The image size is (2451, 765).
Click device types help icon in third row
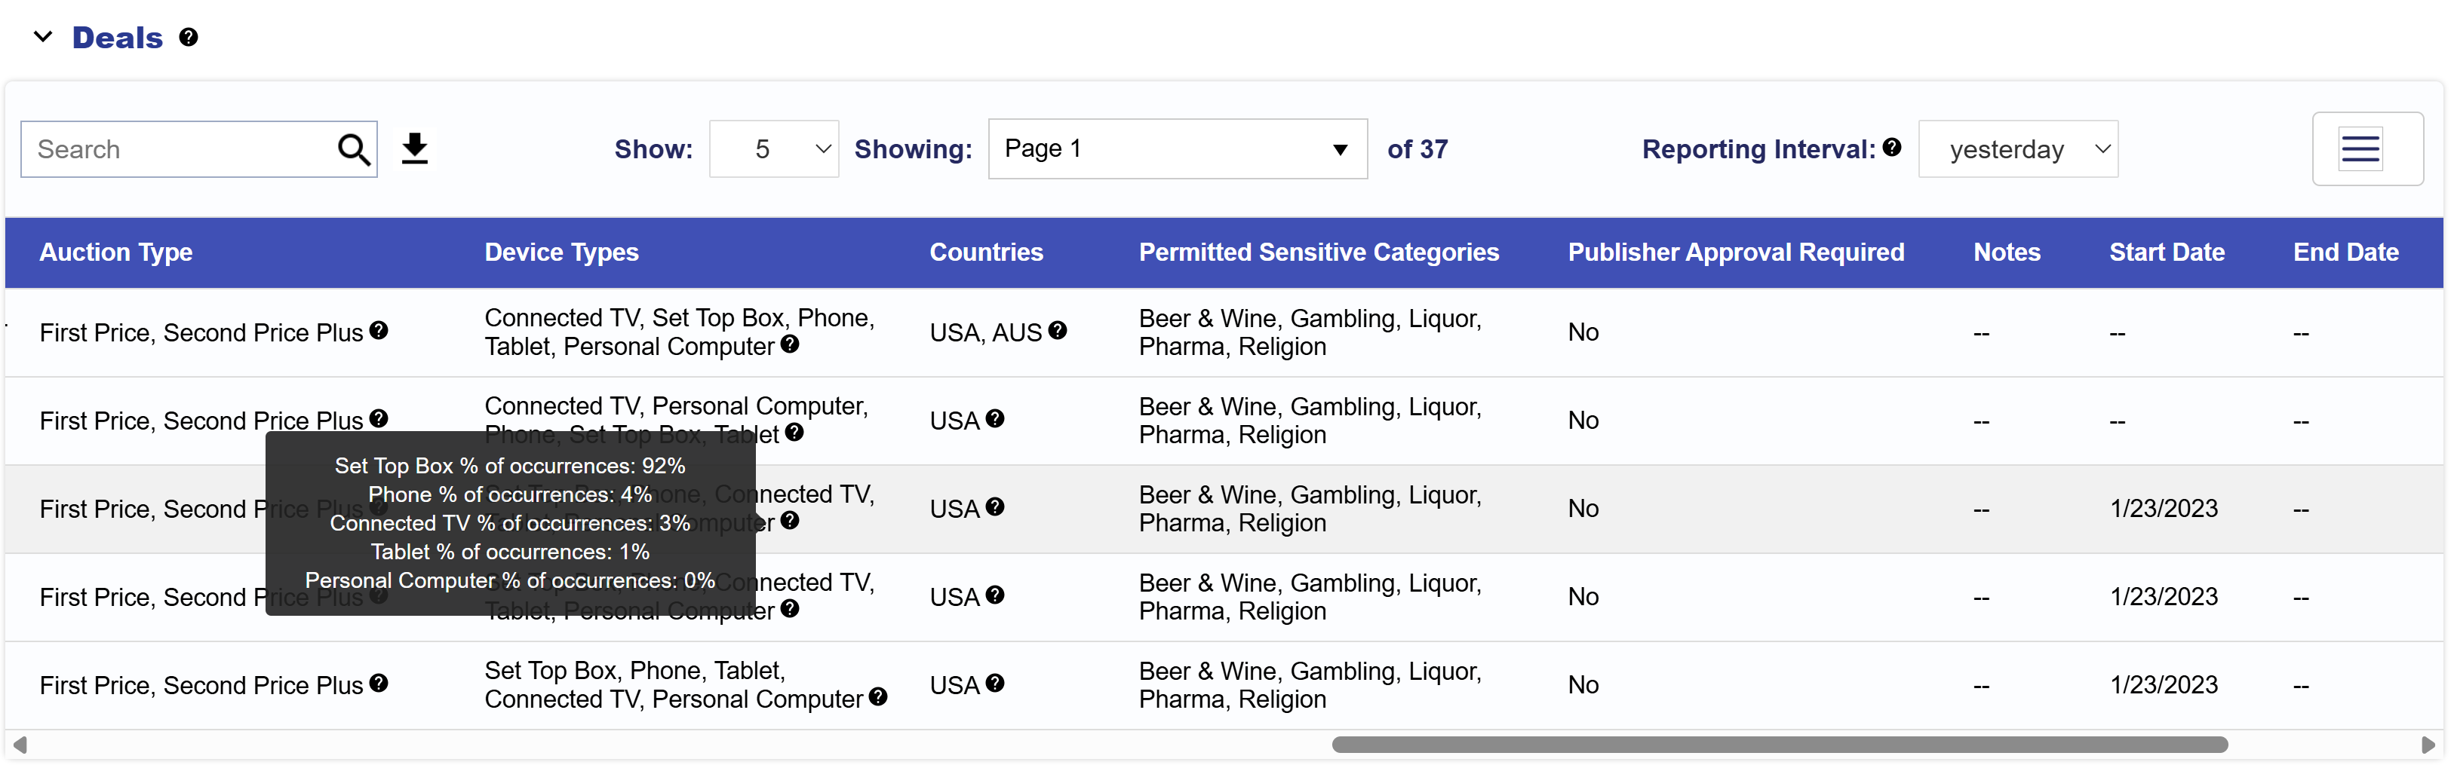click(x=790, y=520)
